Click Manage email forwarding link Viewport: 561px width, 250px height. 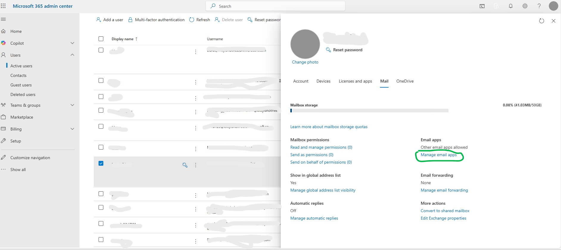pos(444,190)
